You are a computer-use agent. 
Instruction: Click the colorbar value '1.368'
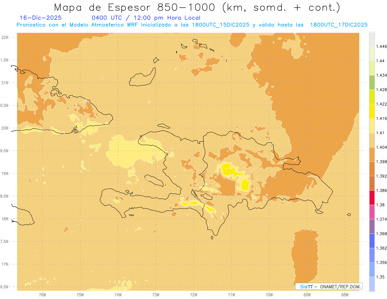point(382,234)
